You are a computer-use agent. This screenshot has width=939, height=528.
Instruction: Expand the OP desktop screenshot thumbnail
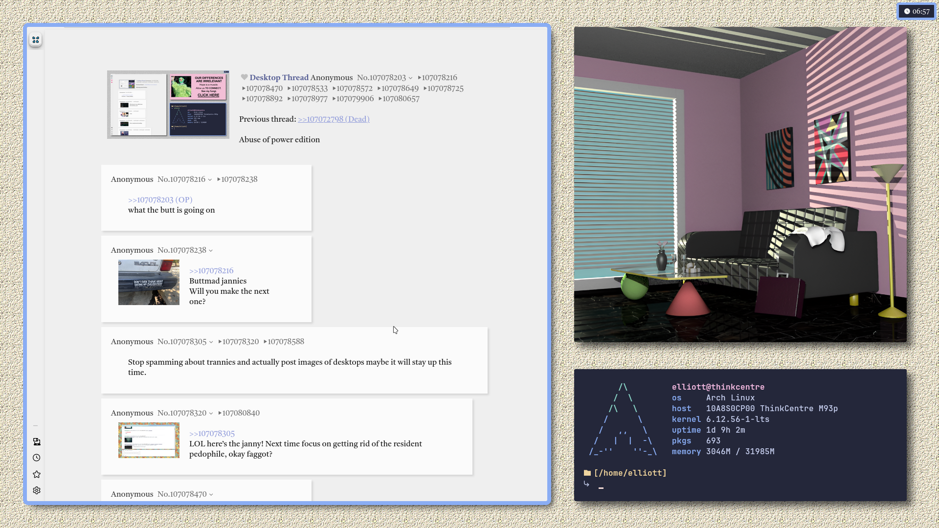(168, 105)
